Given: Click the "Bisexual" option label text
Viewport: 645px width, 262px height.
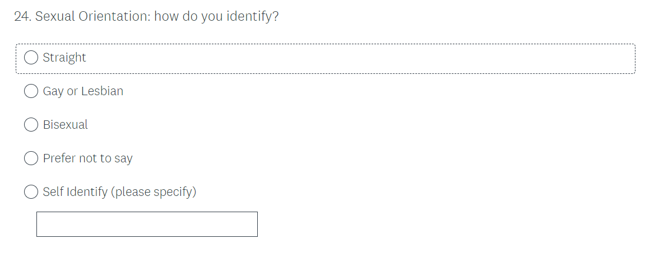Looking at the screenshot, I should pos(66,125).
